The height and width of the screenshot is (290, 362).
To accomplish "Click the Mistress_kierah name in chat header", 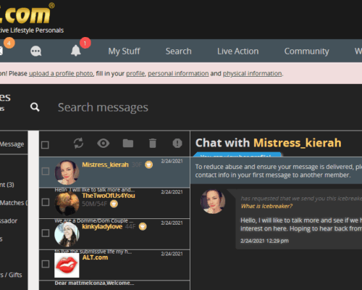I will tap(298, 143).
